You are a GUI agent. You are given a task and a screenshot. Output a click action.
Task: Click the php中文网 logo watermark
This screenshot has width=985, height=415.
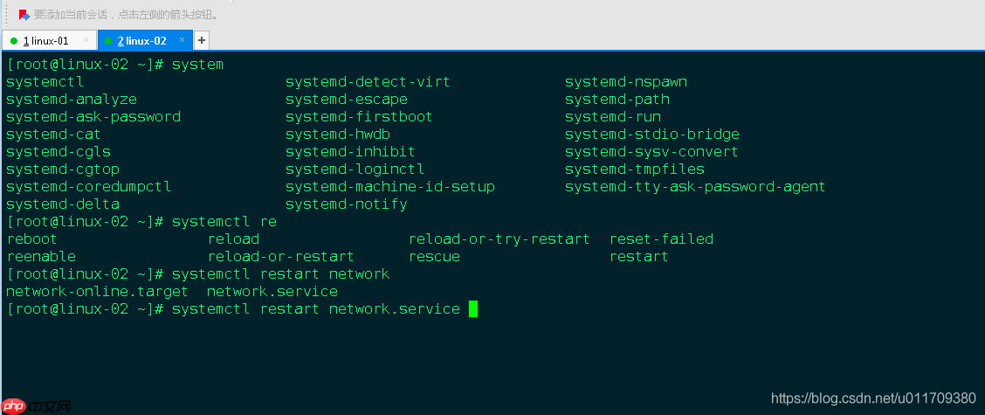(x=38, y=405)
